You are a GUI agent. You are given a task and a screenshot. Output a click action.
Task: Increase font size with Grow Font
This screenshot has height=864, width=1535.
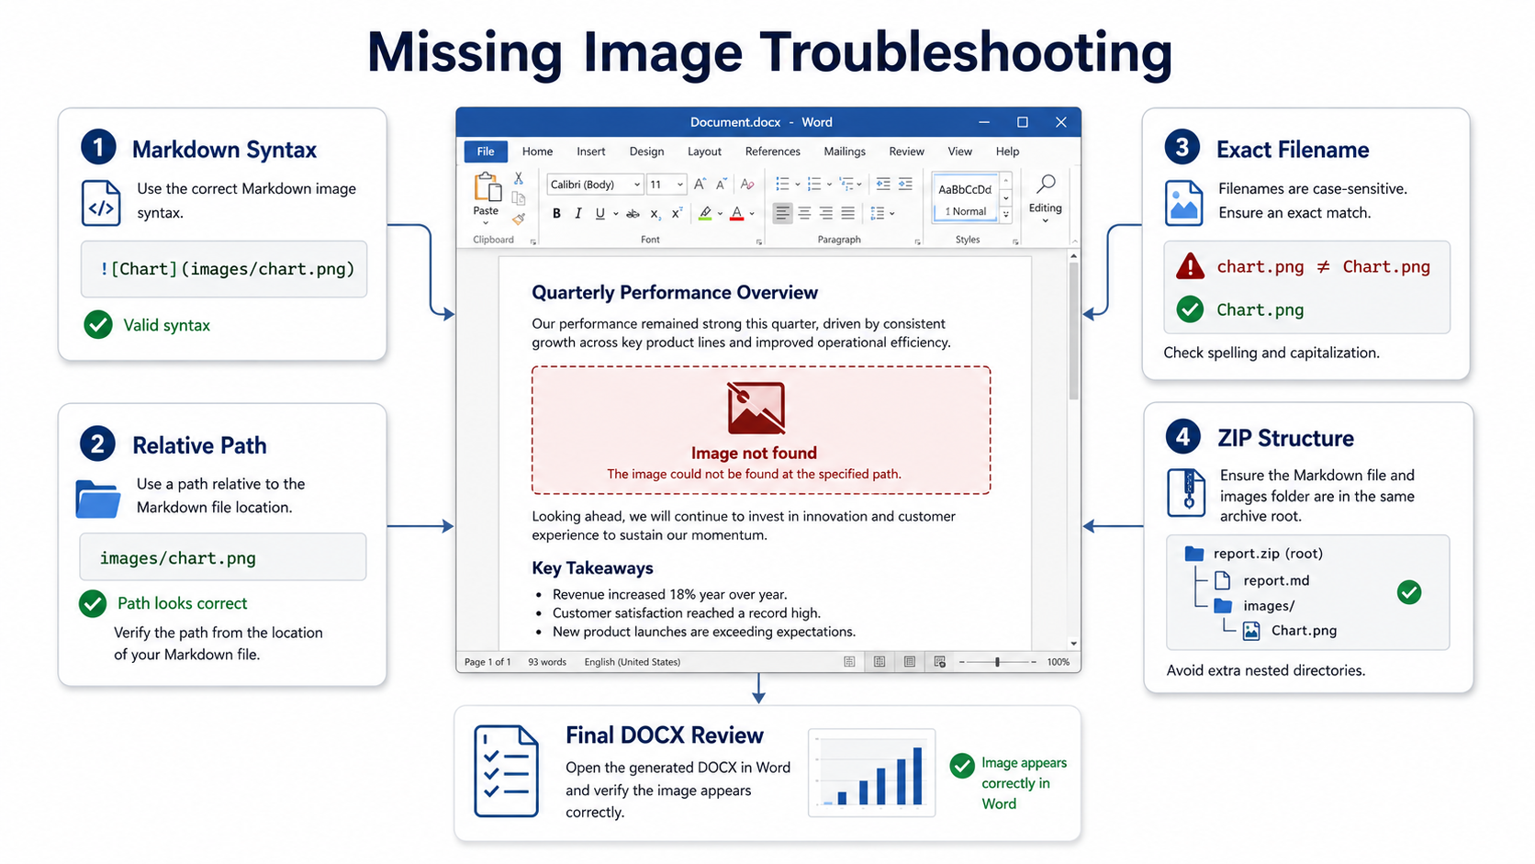[700, 184]
